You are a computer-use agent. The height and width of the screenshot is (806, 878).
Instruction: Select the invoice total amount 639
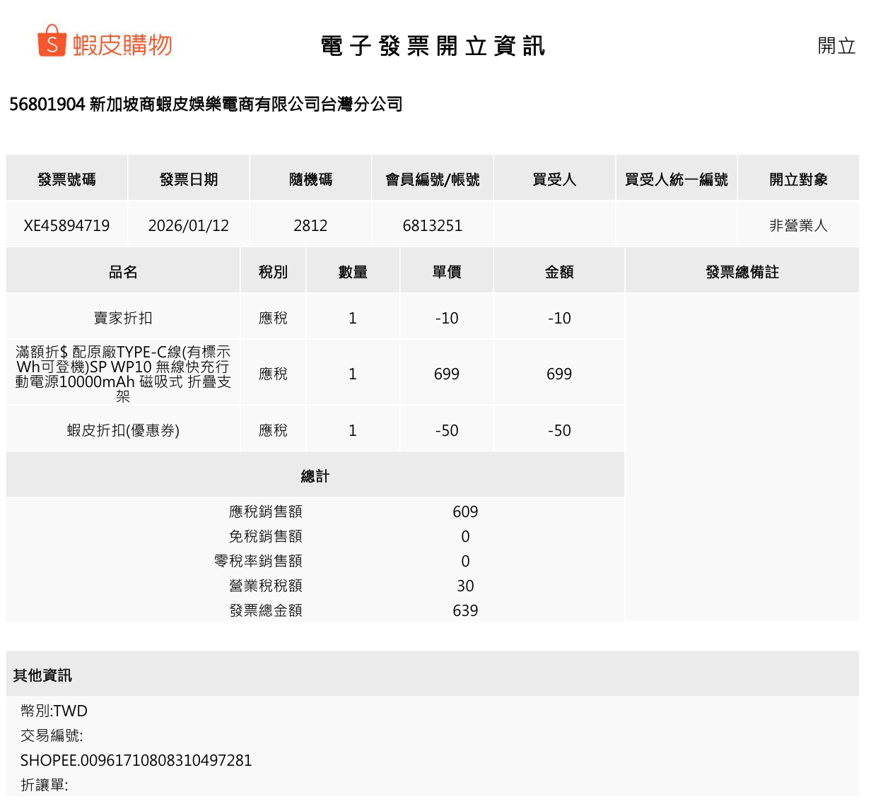coord(465,610)
